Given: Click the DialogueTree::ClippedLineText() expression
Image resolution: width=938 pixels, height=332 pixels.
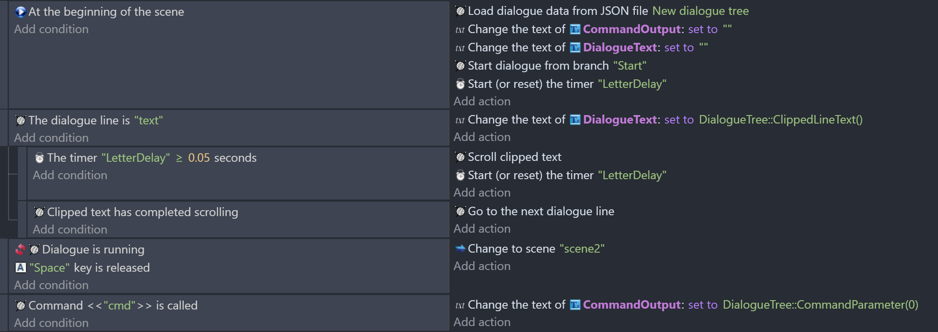Looking at the screenshot, I should click(x=781, y=120).
